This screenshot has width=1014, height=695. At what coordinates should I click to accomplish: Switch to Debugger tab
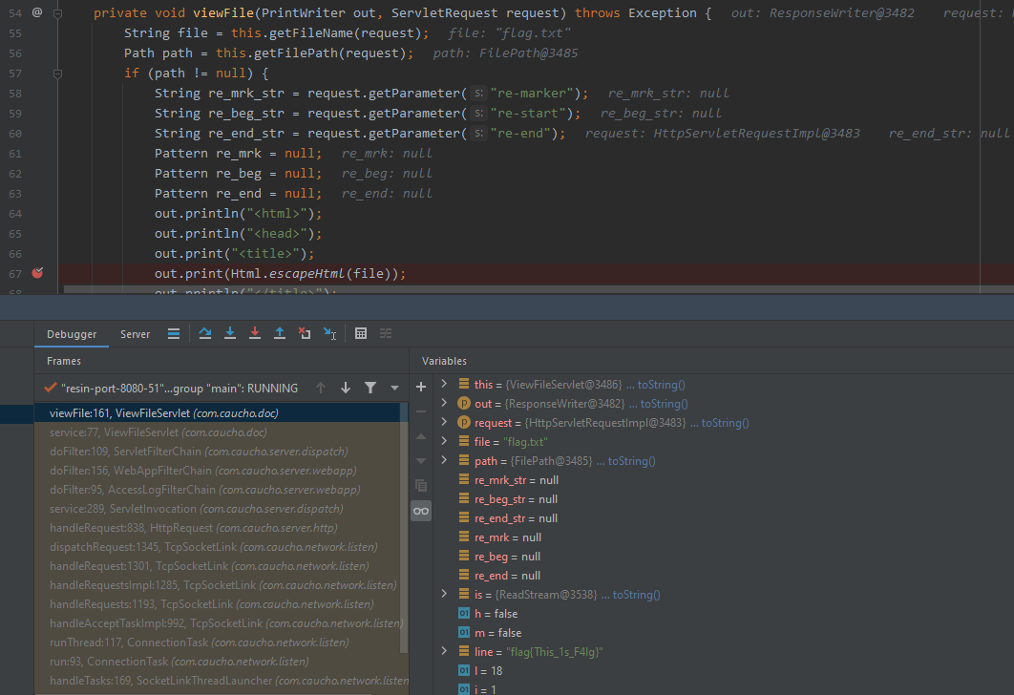[x=72, y=334]
